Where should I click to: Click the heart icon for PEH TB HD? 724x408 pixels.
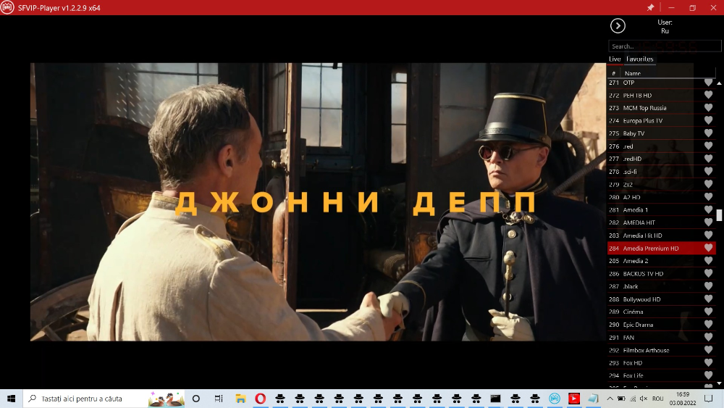click(708, 95)
